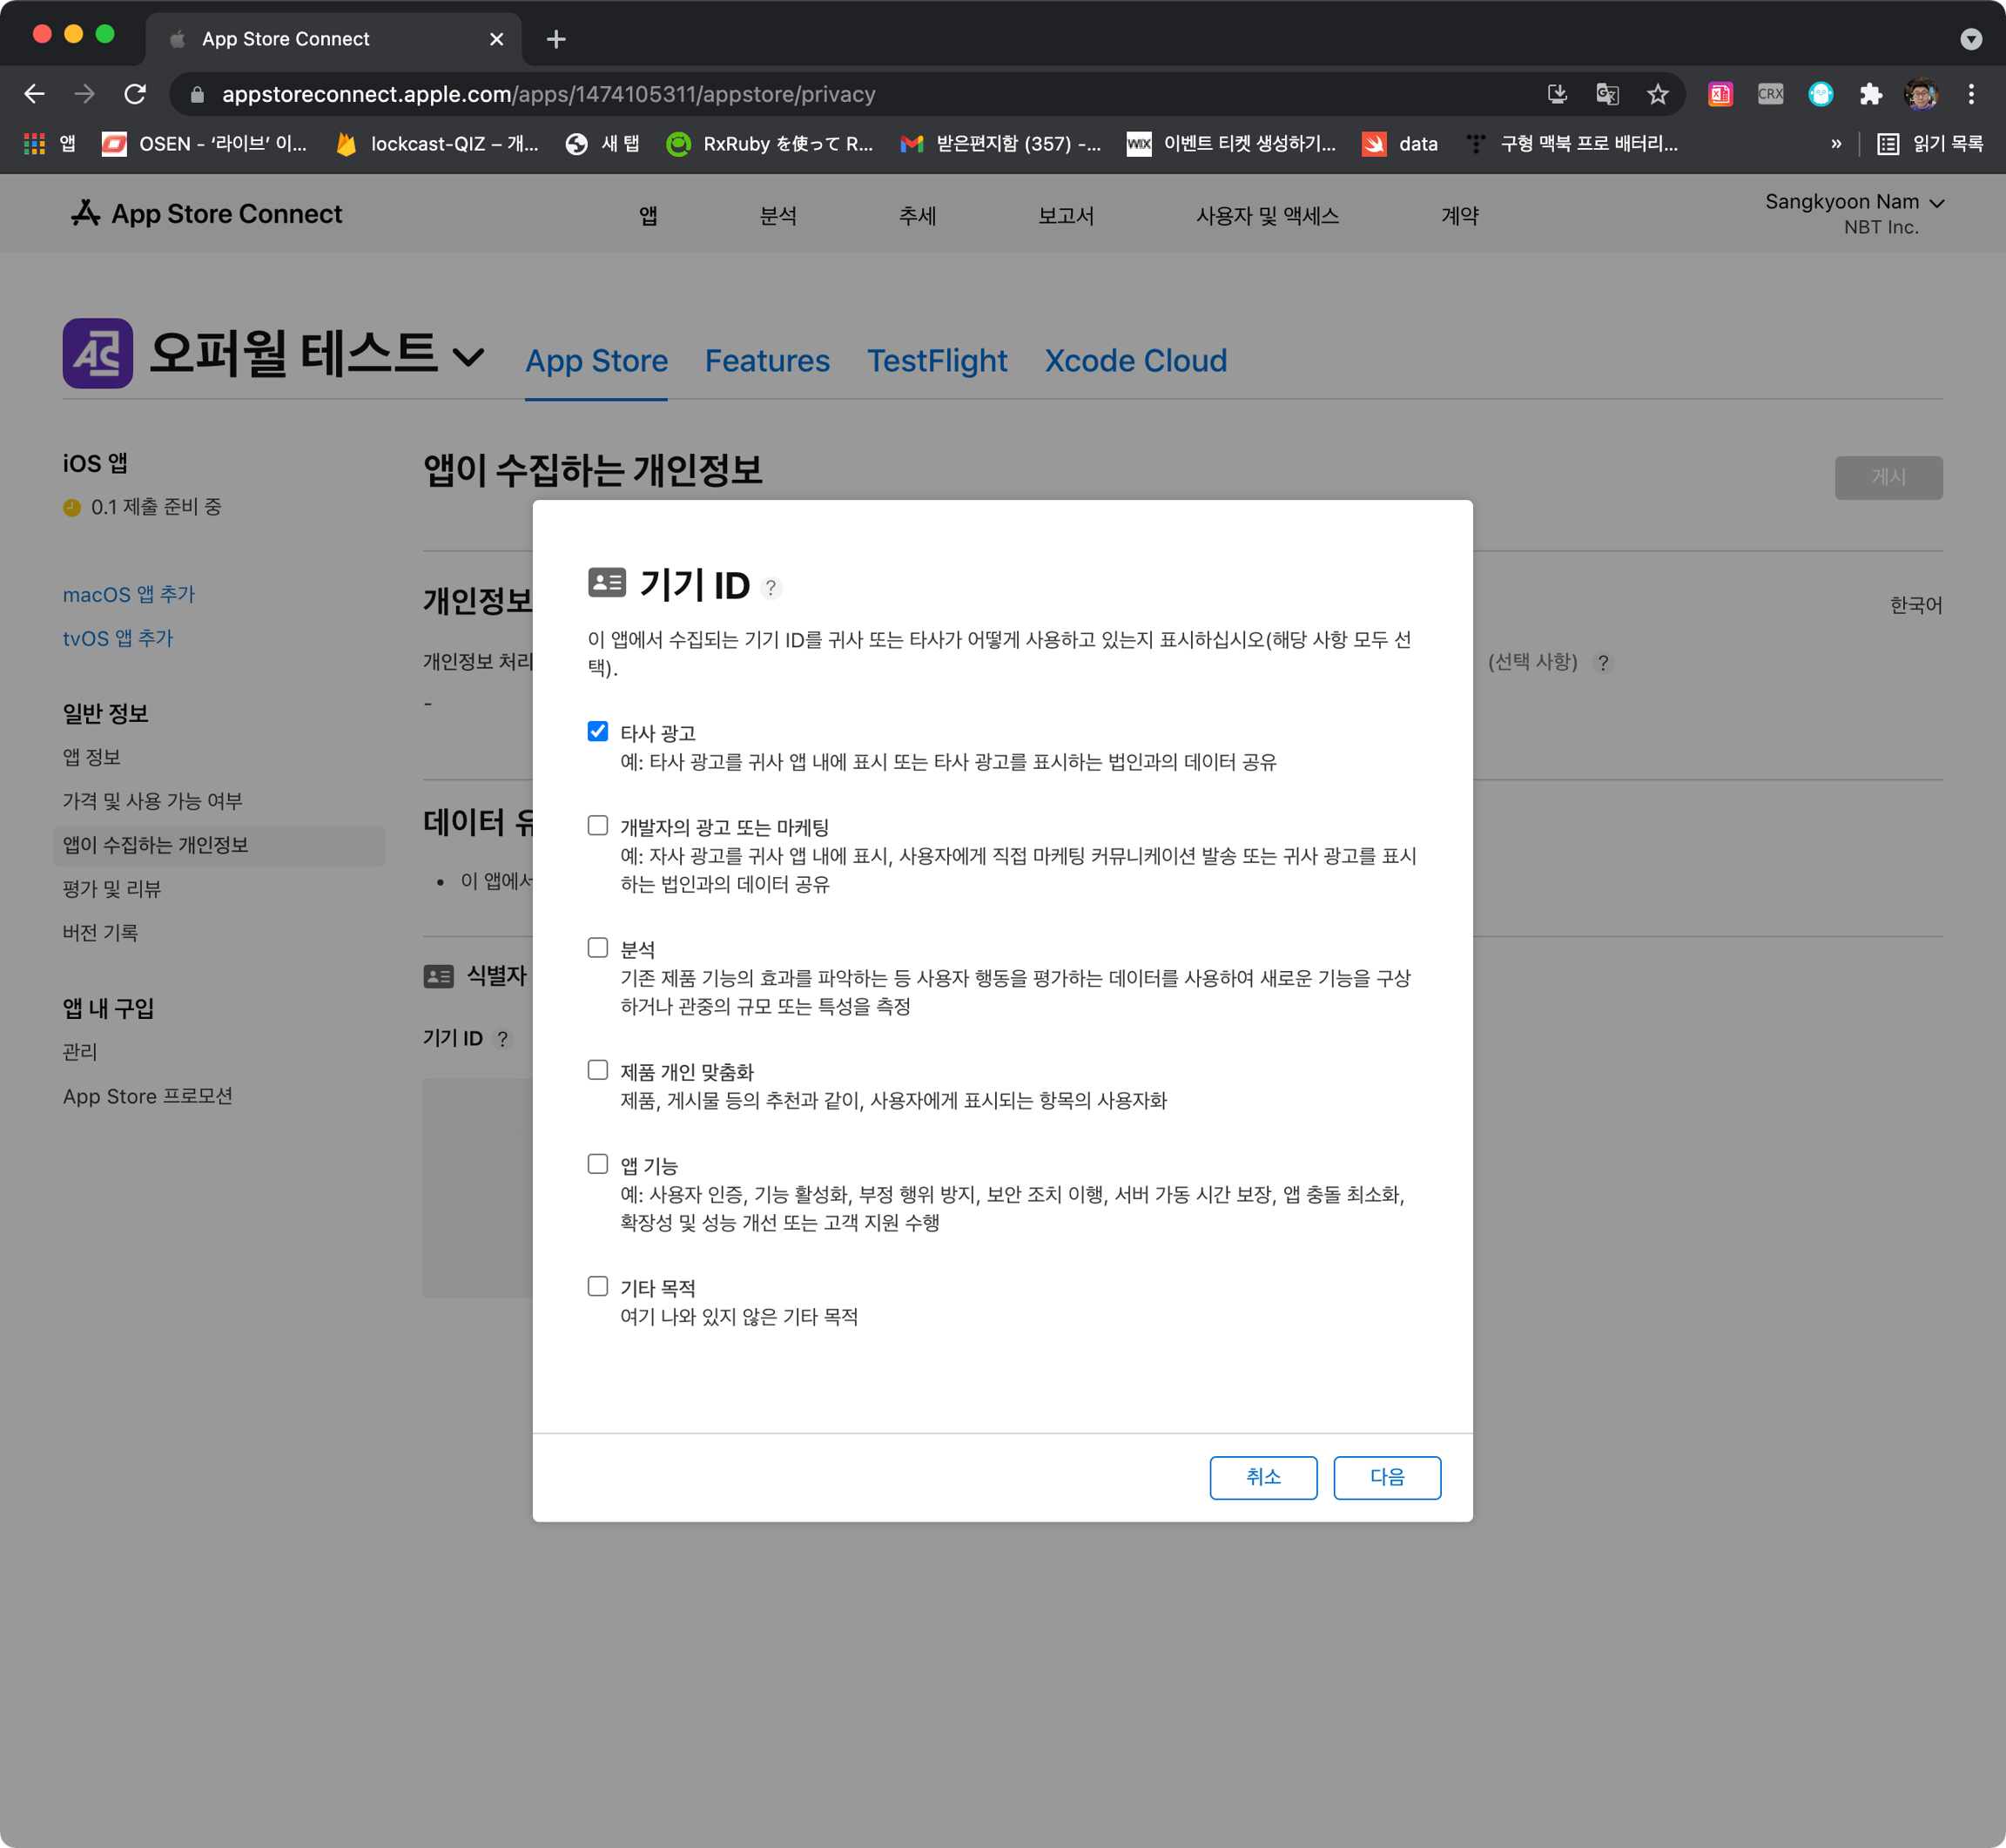This screenshot has width=2006, height=1848.
Task: Click the 취소 button
Action: 1262,1477
